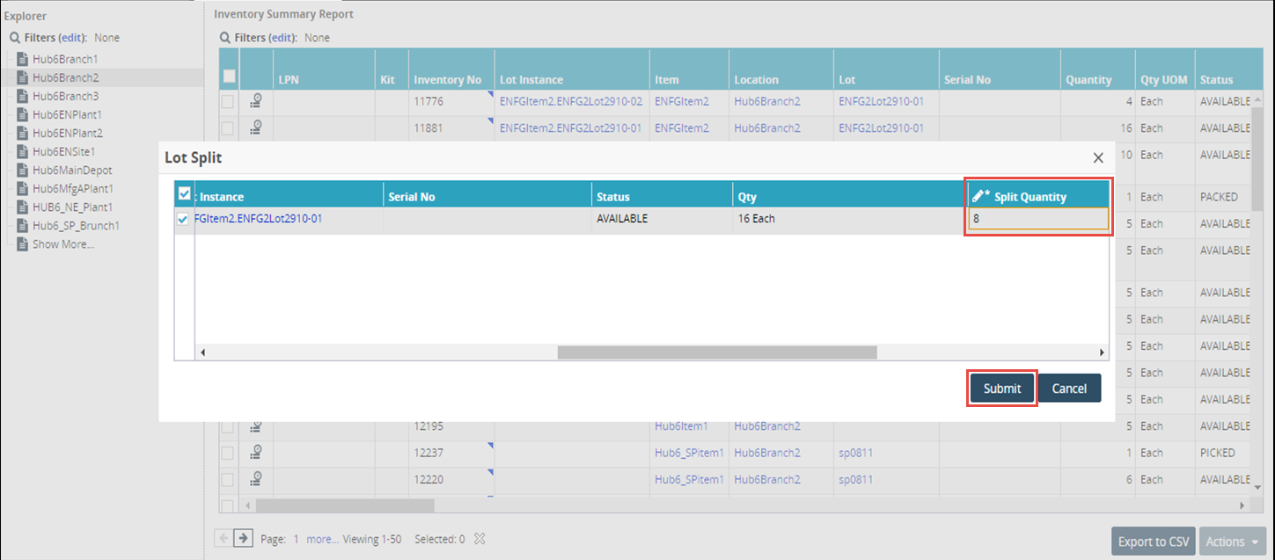The image size is (1275, 560).
Task: Uncheck the ENFG2Lot2910-01 row in Lot Split
Action: pos(183,219)
